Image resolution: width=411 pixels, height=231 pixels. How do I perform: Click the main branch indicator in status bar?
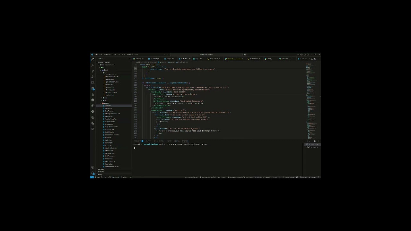(98, 177)
